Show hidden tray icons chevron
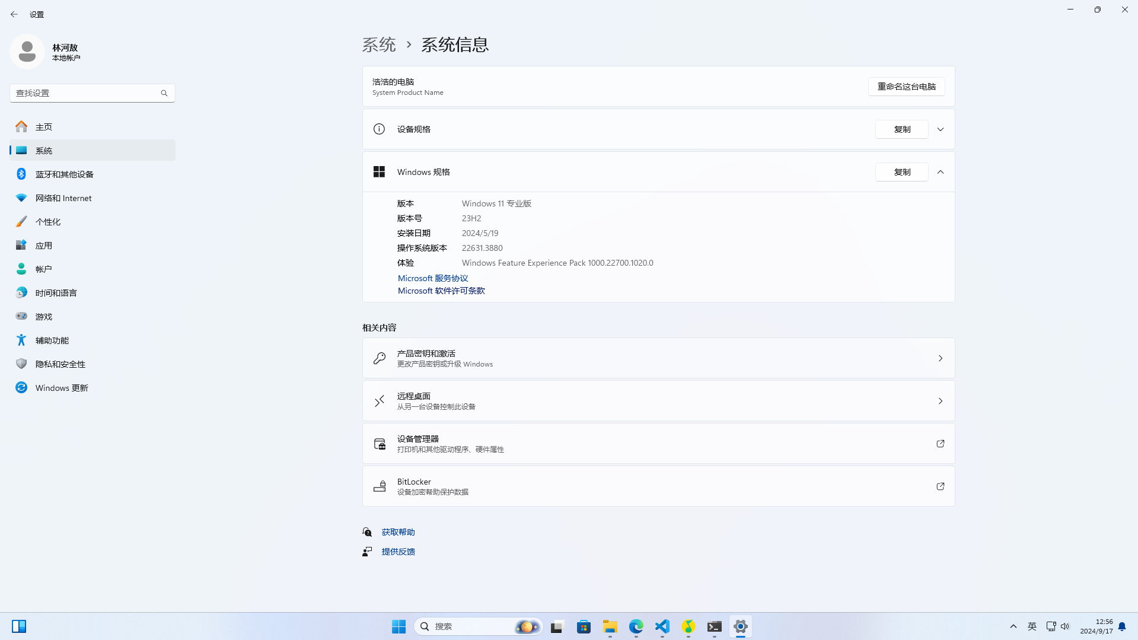 1013,626
